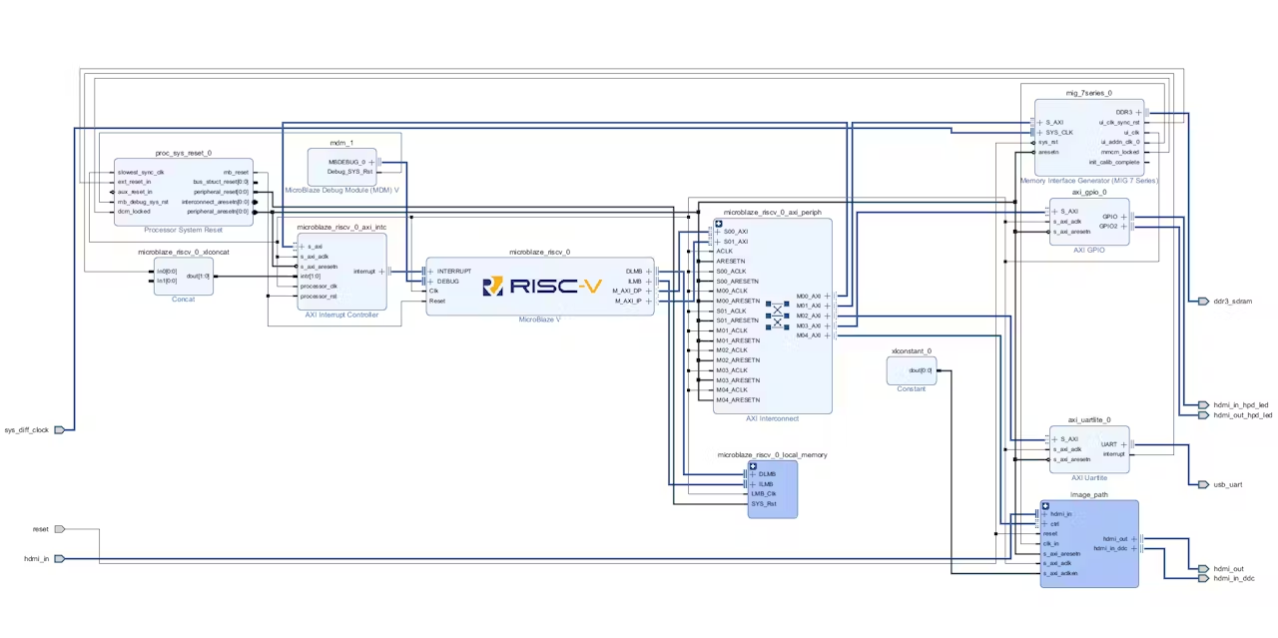The image size is (1278, 638).
Task: Select the ddr3_sdram output port symbol
Action: click(1203, 301)
